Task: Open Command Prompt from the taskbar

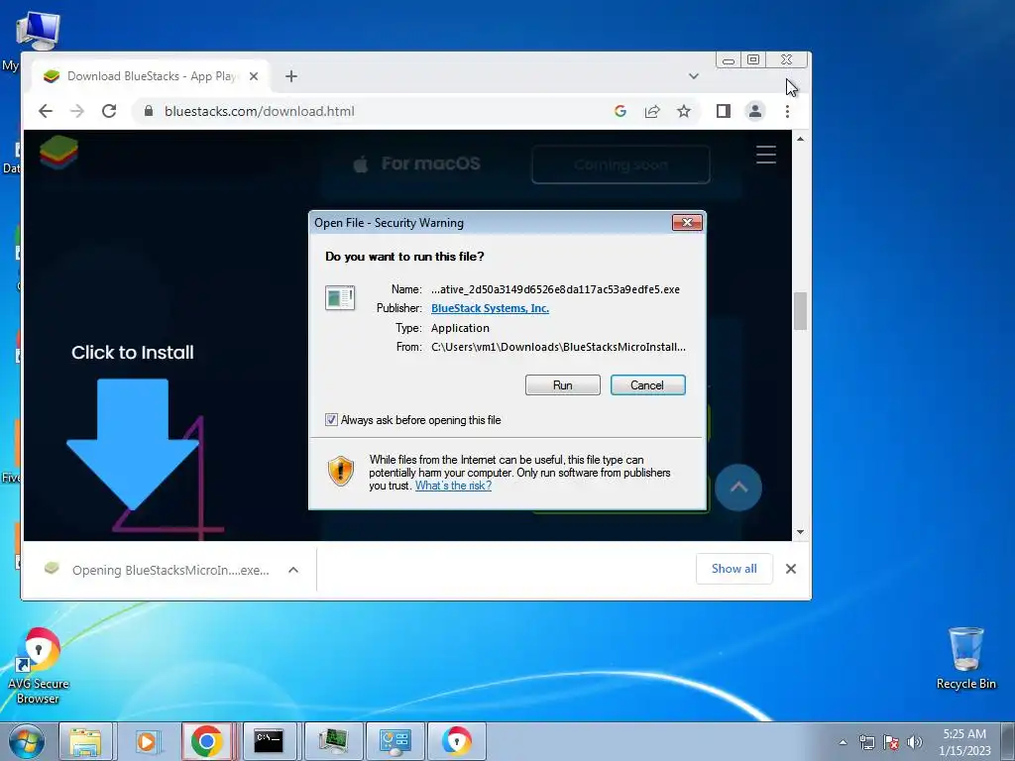Action: [269, 741]
